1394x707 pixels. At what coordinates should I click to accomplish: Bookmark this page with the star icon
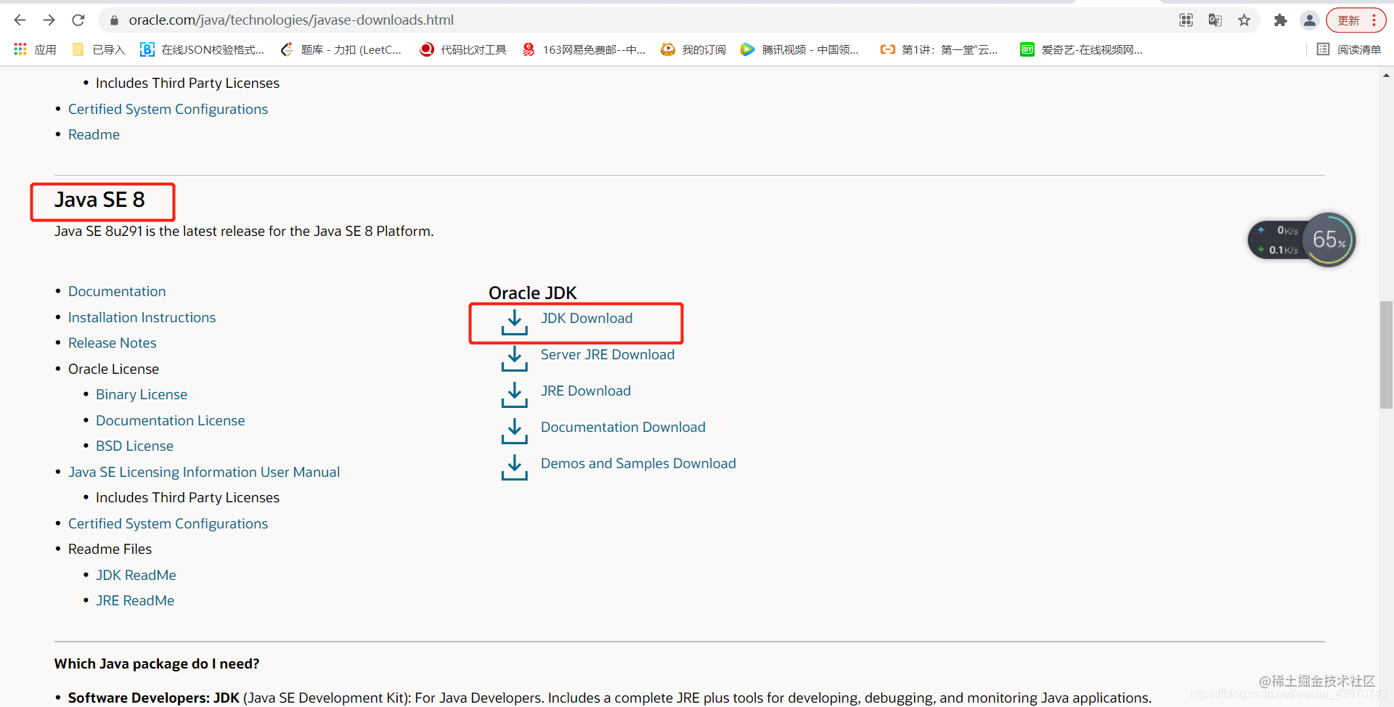(1244, 20)
